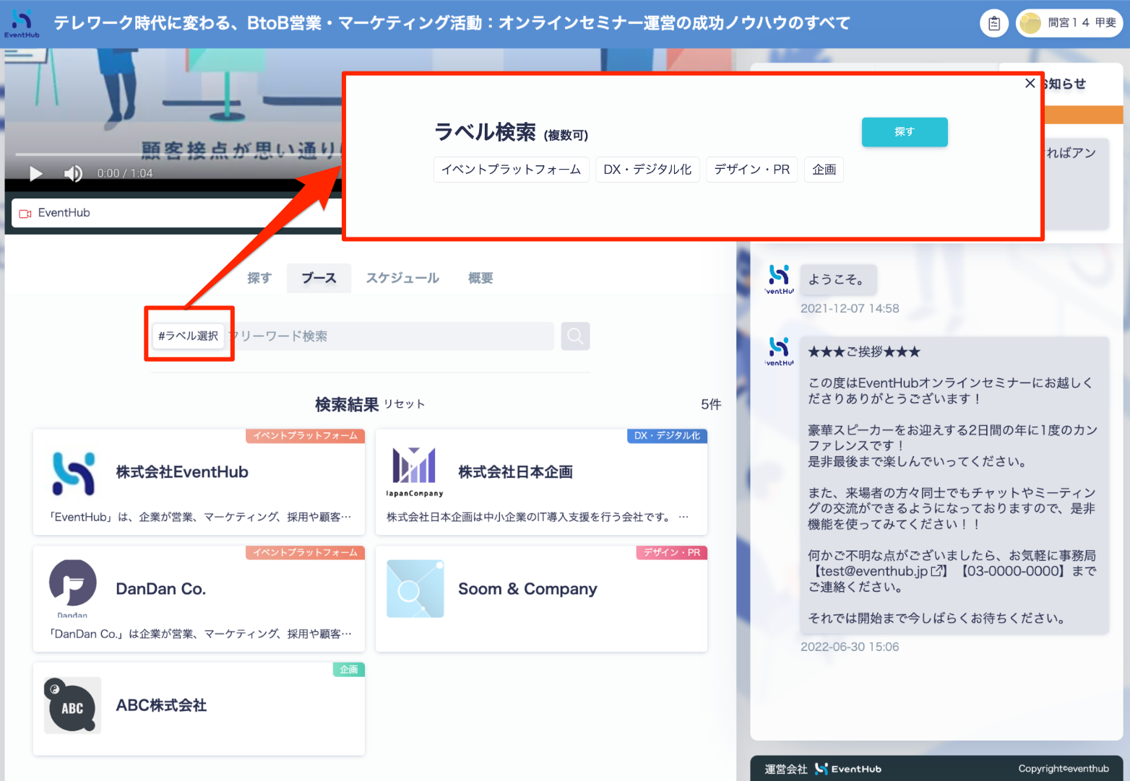Viewport: 1130px width, 781px height.
Task: Click the Soom & Company logo thumbnail
Action: 415,589
